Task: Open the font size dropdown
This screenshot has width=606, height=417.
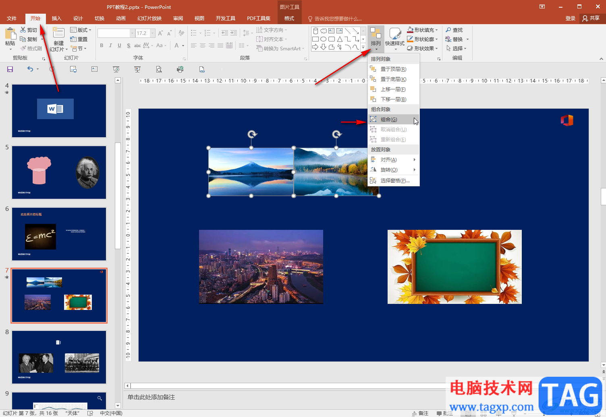Action: tap(153, 33)
